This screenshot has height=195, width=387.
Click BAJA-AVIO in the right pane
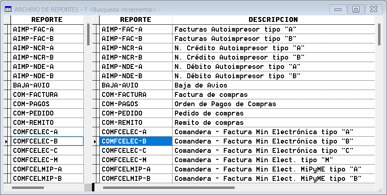[136, 85]
